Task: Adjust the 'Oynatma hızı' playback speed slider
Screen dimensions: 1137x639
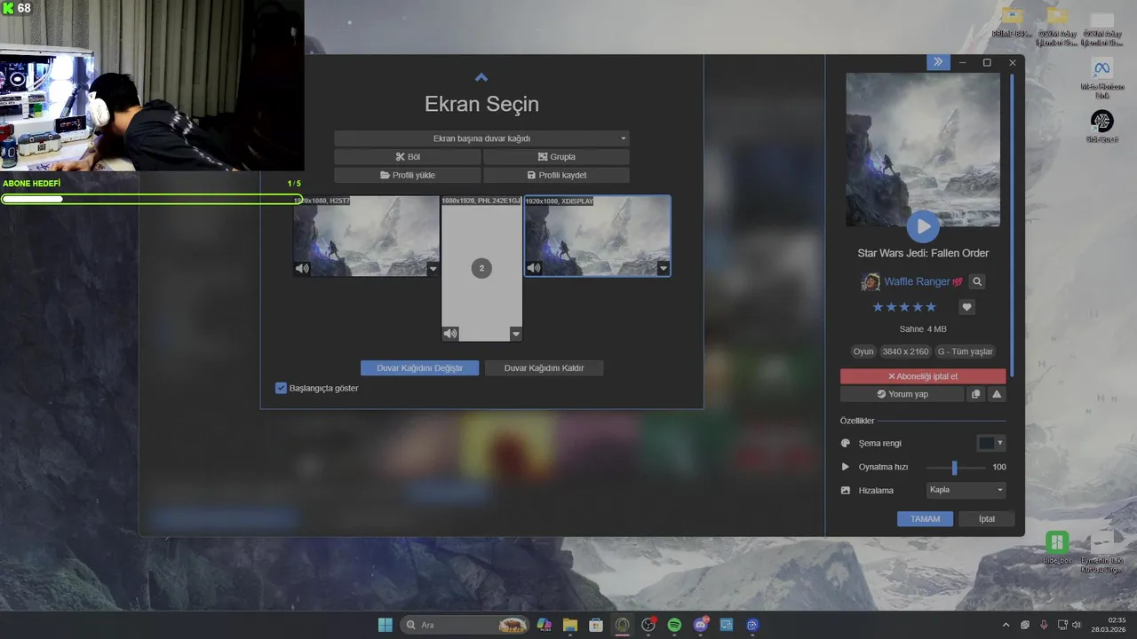Action: 955,467
